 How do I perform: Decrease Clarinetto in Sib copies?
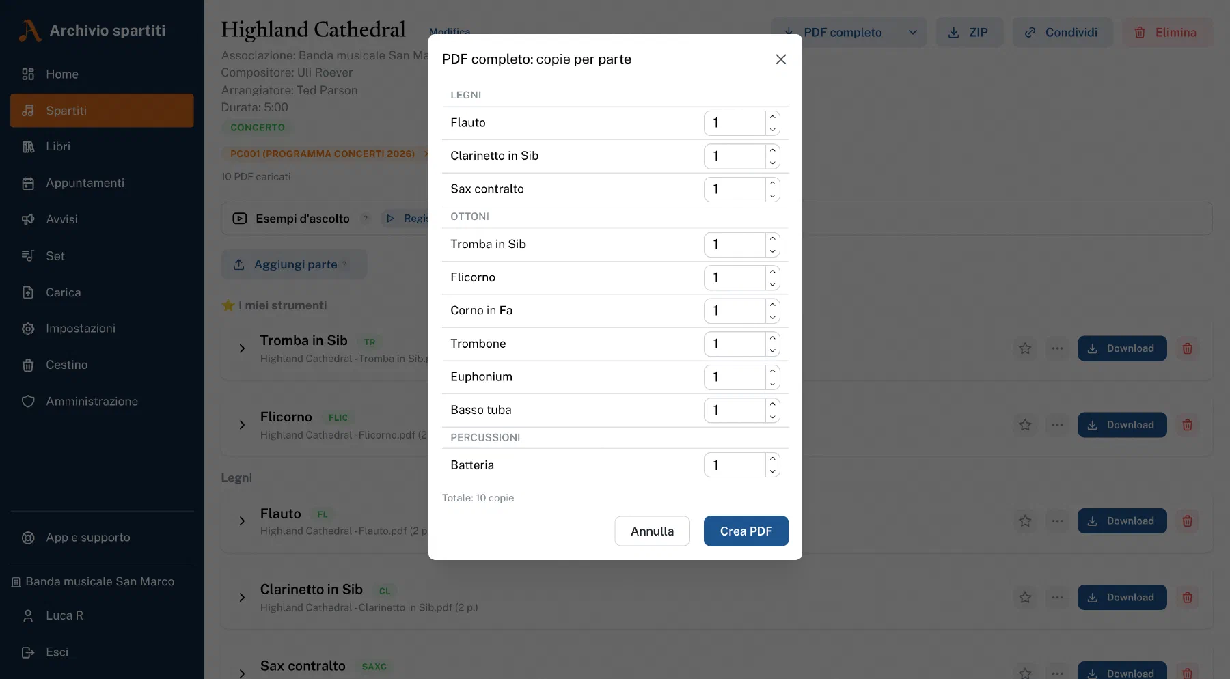click(772, 163)
